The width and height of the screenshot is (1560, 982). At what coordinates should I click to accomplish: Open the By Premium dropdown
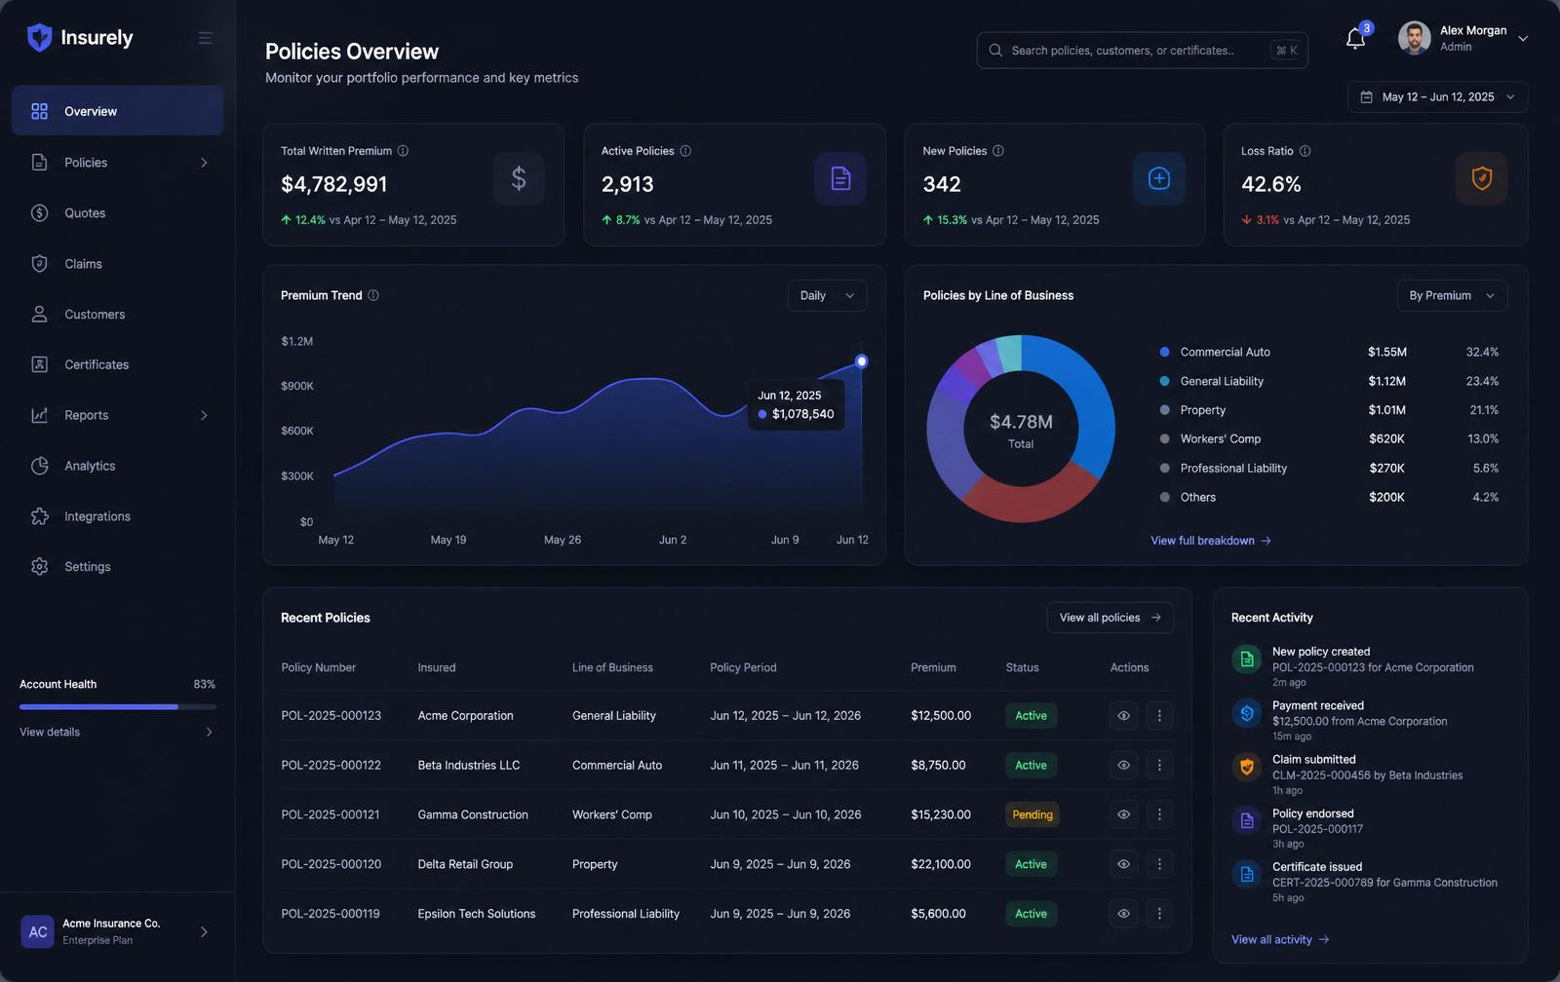click(1452, 296)
